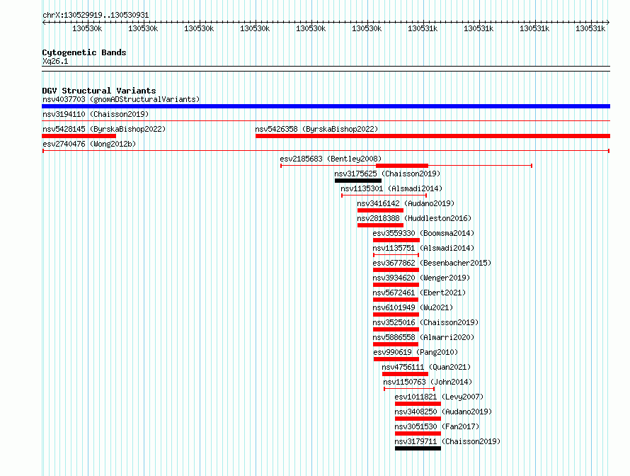Open esv1011821 (Levy2007) variant

pos(439,397)
